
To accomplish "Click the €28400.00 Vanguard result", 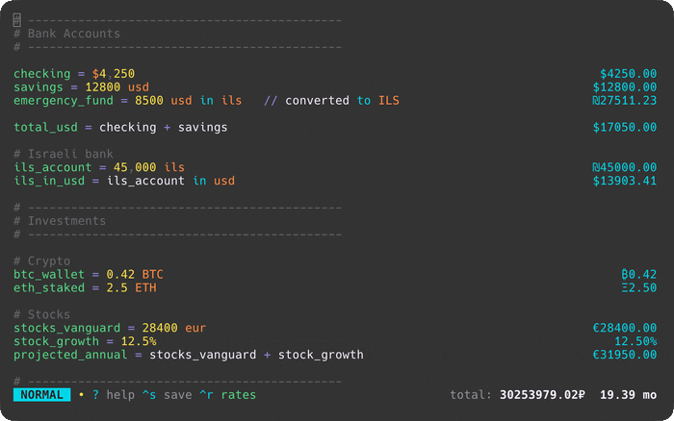I will (x=625, y=328).
